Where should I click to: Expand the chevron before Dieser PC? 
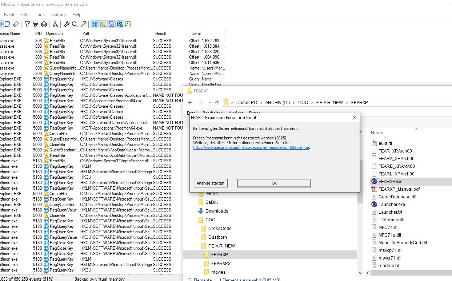232,103
